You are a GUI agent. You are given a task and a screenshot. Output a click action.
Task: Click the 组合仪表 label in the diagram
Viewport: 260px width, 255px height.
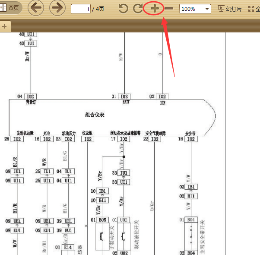[95, 115]
